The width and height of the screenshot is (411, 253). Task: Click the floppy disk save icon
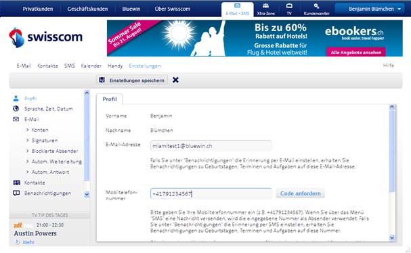(102, 80)
